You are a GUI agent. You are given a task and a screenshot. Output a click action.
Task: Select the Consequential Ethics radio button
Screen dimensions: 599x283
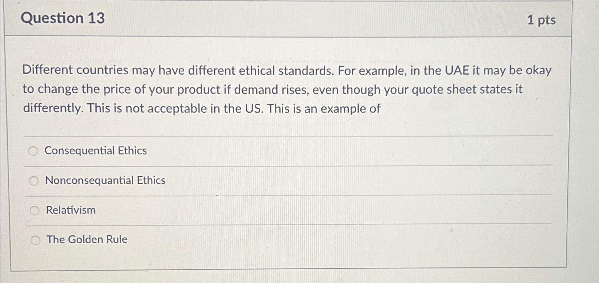[x=34, y=151]
